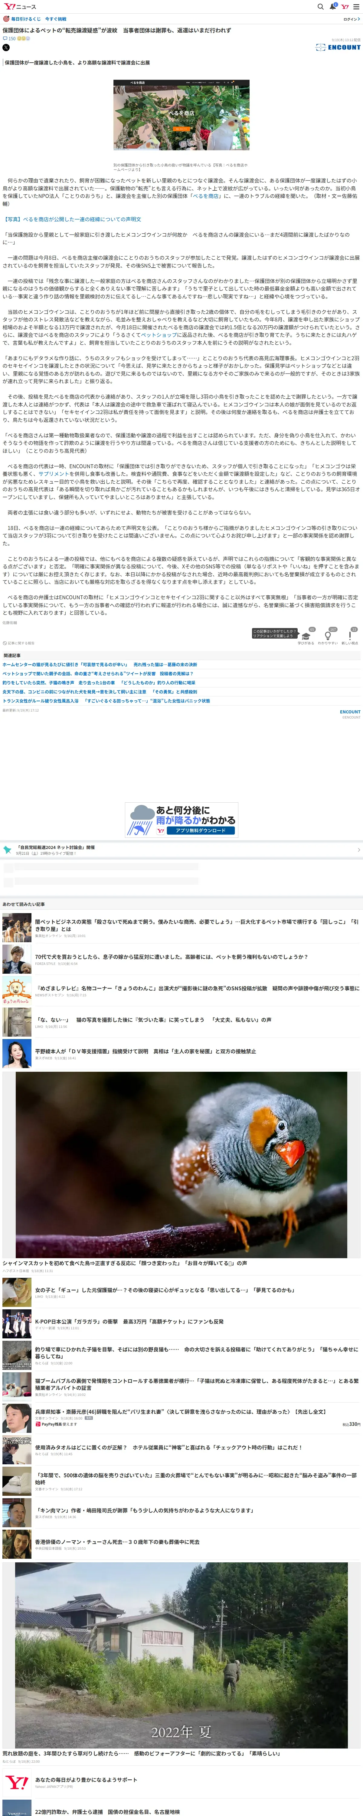Open article 使用済みタオルはどこに置くのが正解

168,1447
